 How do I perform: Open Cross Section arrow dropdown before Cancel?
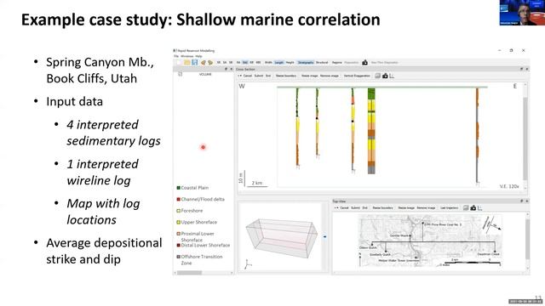[x=240, y=76]
